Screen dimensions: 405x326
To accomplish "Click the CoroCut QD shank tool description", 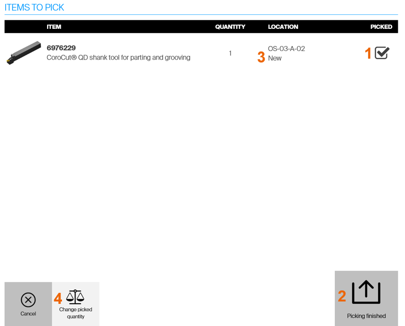I will coord(118,58).
